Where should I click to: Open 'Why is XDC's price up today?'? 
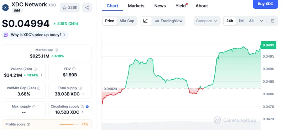point(36,35)
